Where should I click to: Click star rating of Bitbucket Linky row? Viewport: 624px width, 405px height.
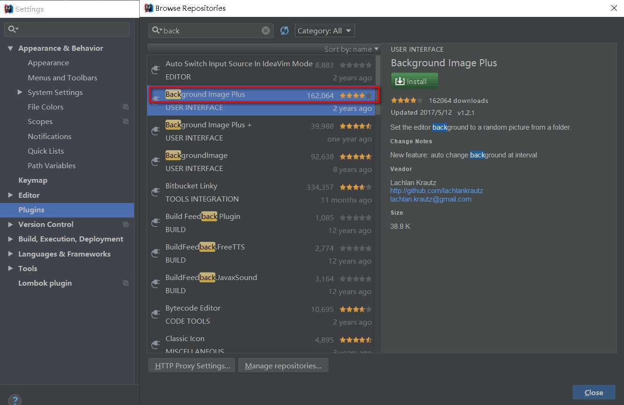(355, 187)
